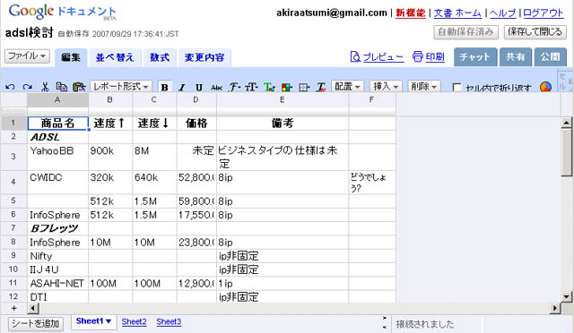574x333 pixels.
Task: Switch to the 並べ替え tab
Action: tap(115, 57)
